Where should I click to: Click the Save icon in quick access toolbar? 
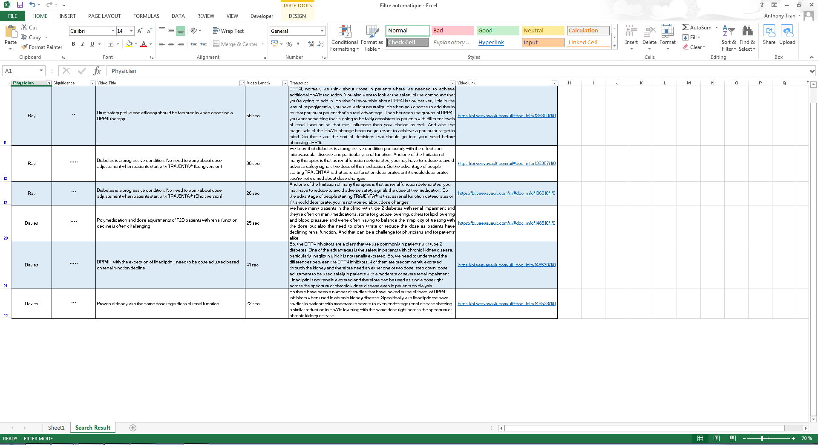point(20,5)
